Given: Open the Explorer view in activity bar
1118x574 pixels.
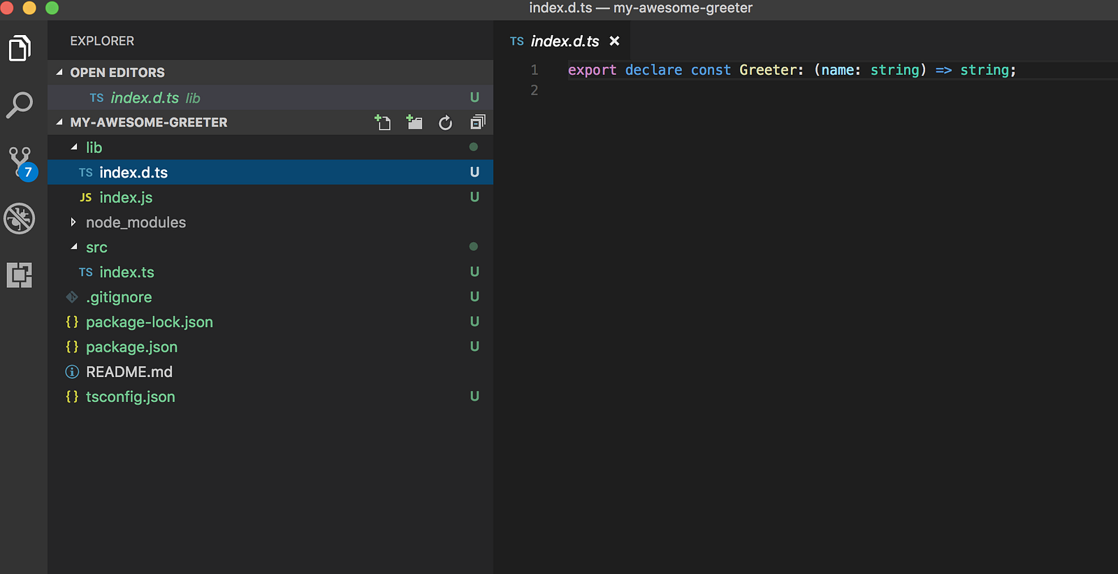Looking at the screenshot, I should (x=20, y=48).
